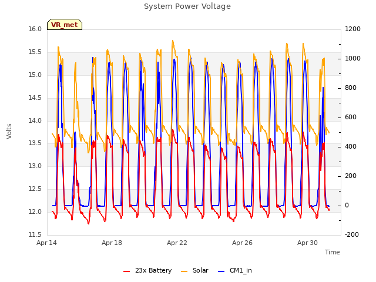Click the Apr 30 x-axis label
Screen dimensions: 376x282
(x=307, y=243)
